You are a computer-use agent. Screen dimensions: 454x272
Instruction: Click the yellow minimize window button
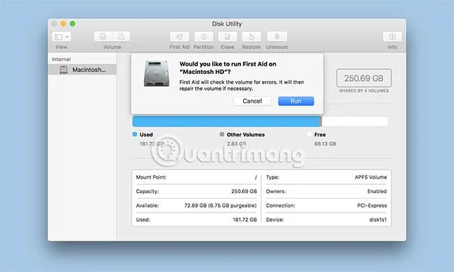(63, 24)
